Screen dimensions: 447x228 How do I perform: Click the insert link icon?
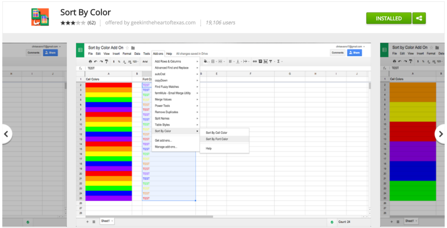pyautogui.click(x=254, y=61)
